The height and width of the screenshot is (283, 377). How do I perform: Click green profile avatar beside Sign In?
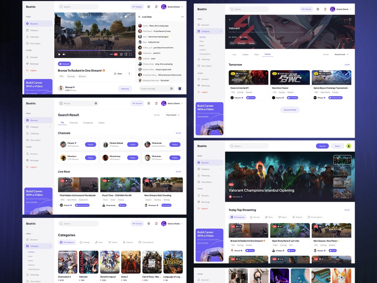click(x=349, y=146)
